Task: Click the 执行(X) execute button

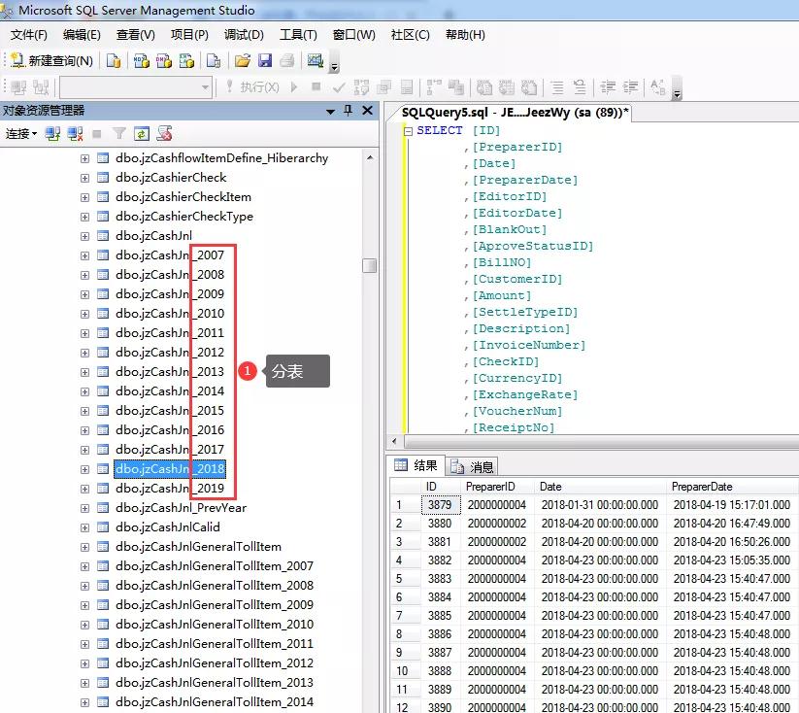Action: point(252,87)
